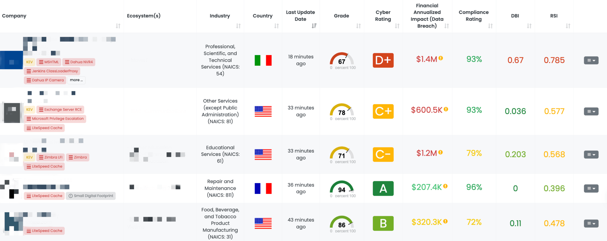Open actions dropdown for Italy company row

591,60
